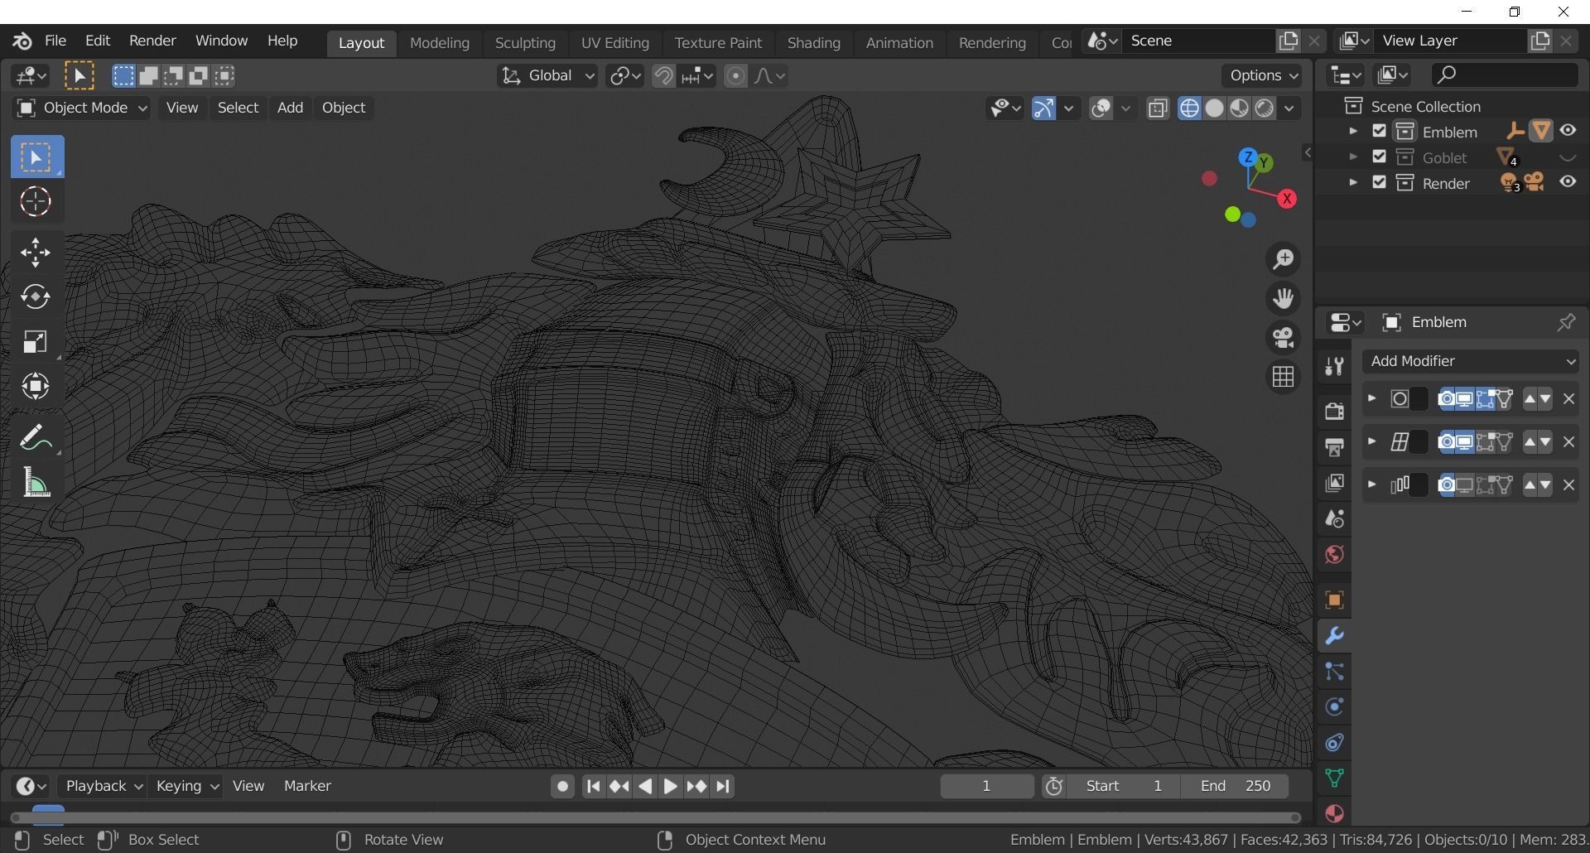
Task: Choose the Annotate pencil tool
Action: coord(36,438)
